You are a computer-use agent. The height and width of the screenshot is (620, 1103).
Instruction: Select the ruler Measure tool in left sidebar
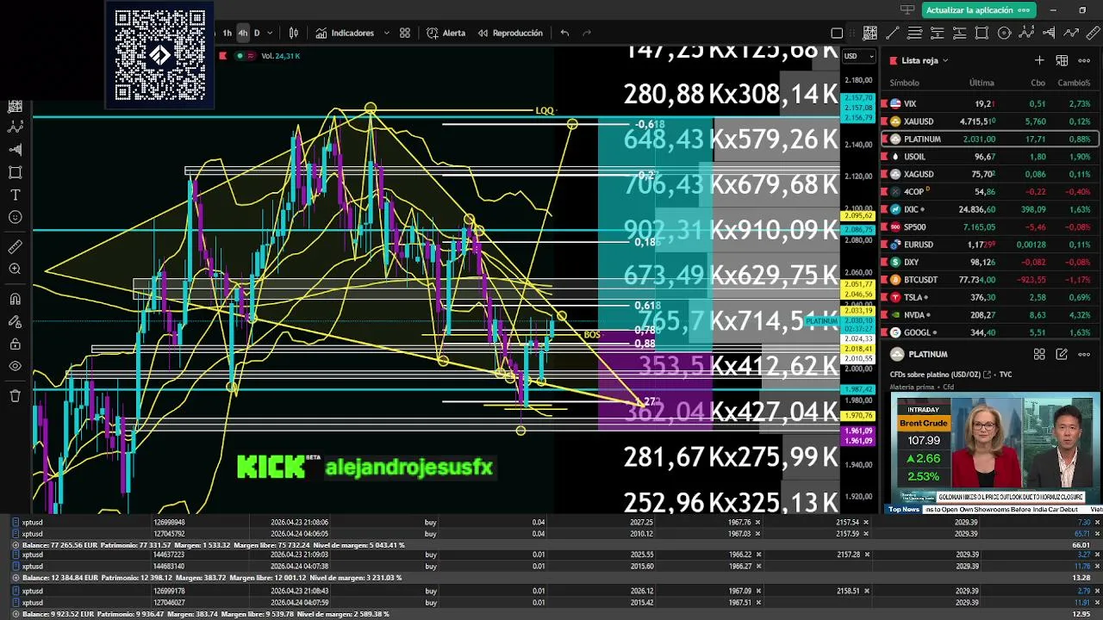click(15, 247)
